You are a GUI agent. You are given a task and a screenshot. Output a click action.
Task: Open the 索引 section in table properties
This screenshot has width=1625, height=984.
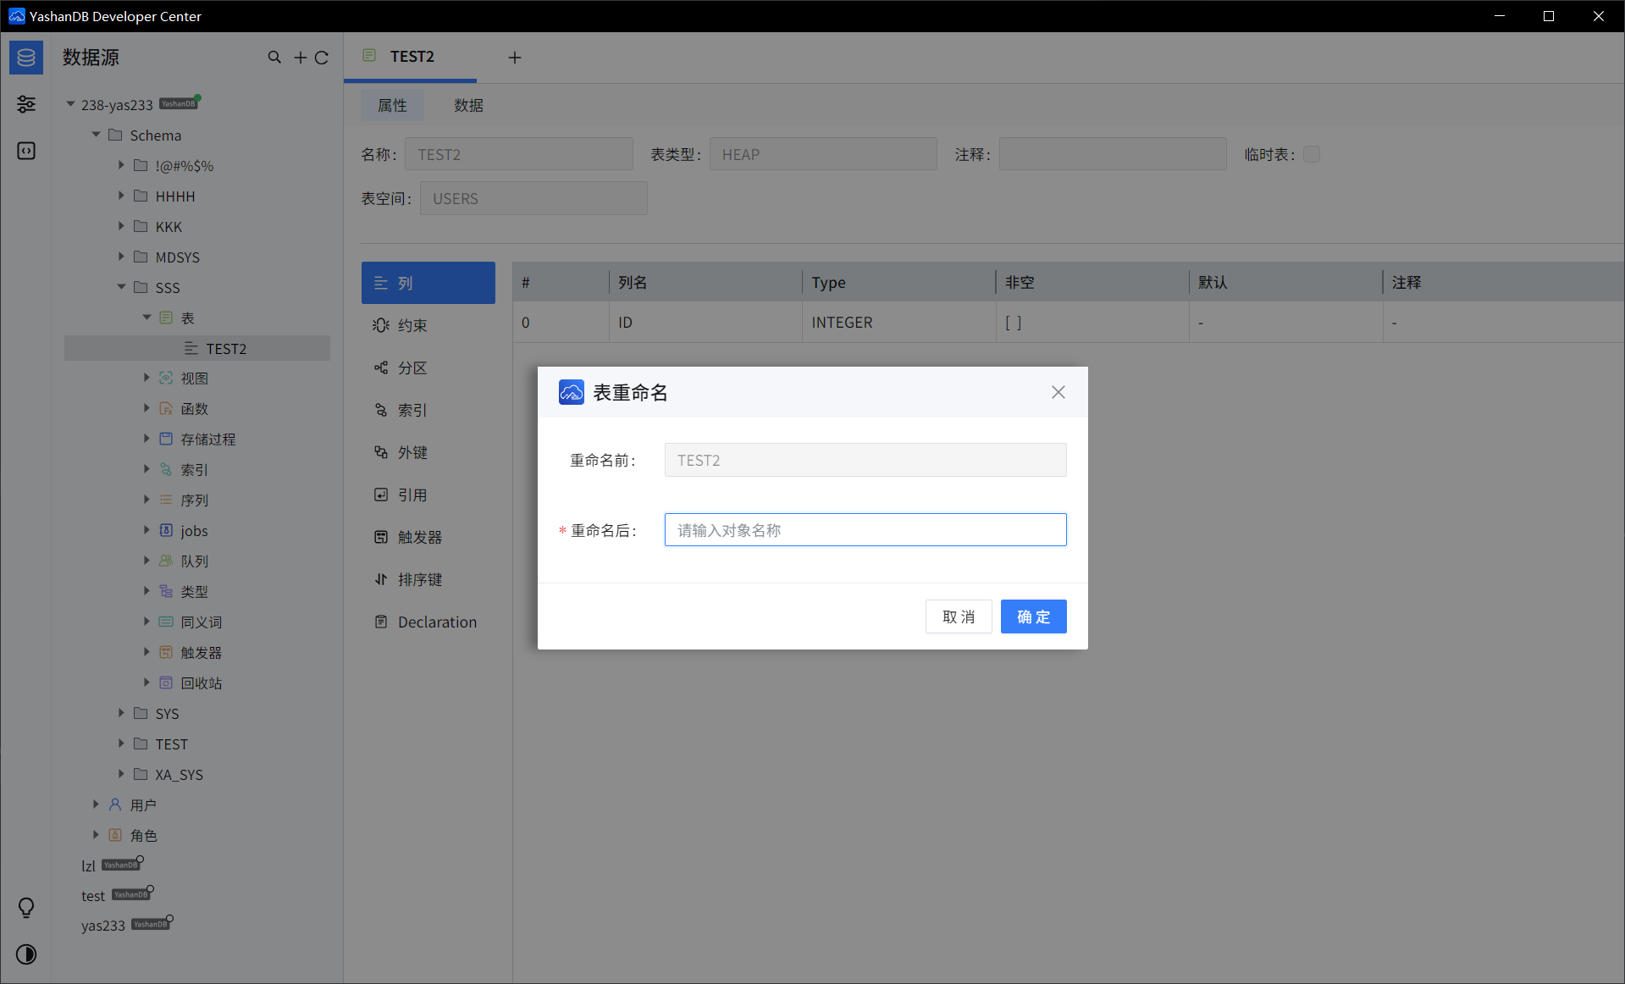pos(428,410)
